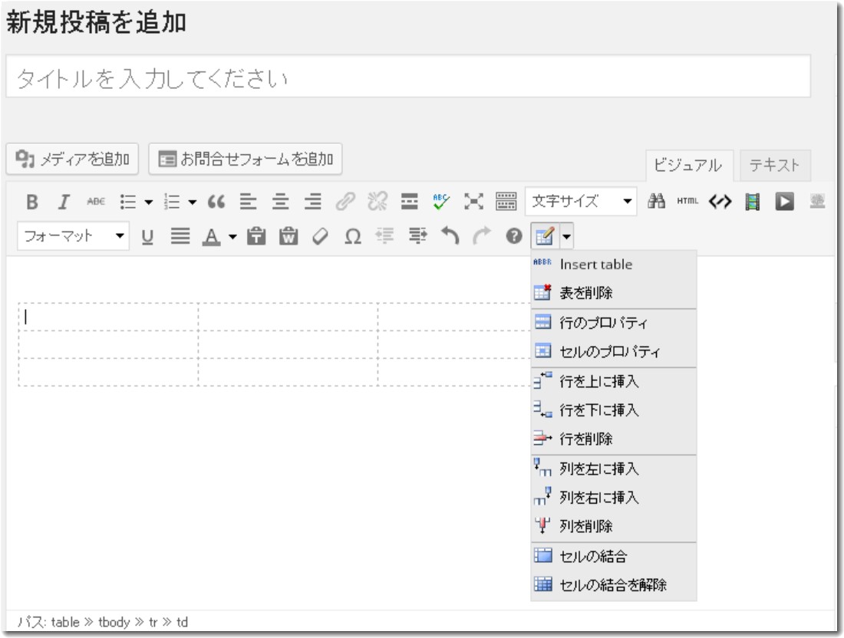
Task: Click the blockquote icon
Action: (x=216, y=202)
